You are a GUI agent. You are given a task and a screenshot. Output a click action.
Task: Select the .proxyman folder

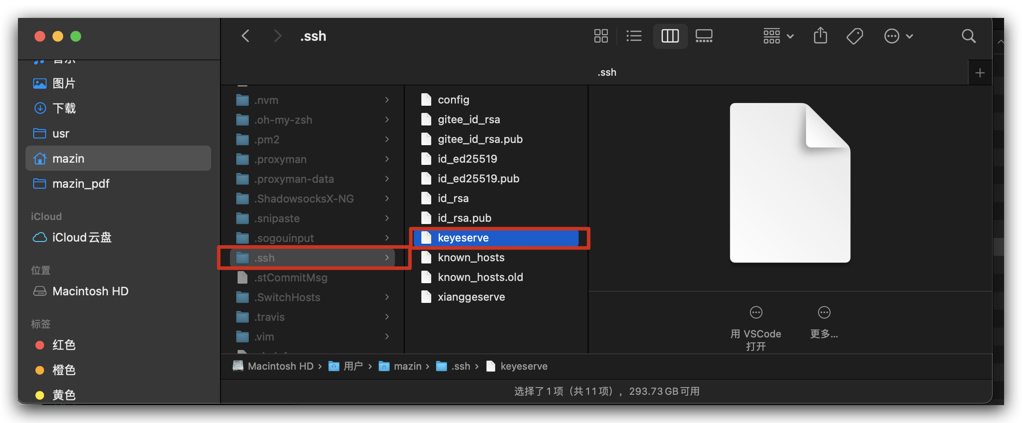[312, 159]
